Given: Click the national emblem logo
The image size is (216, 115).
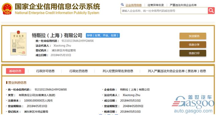Looking at the screenshot, I should (x=7, y=9).
